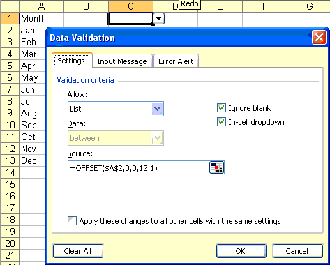Click the Dec cell
The height and width of the screenshot is (265, 330).
click(33, 161)
